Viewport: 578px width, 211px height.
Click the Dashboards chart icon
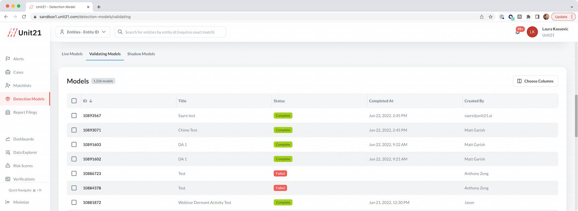(8, 139)
